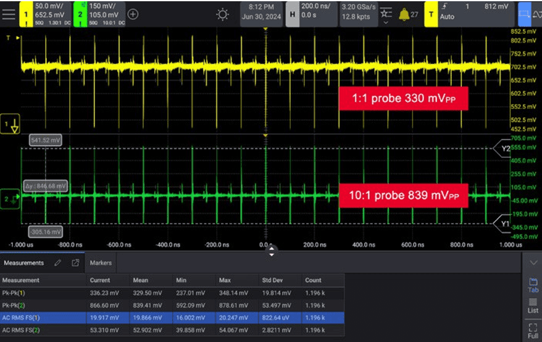Viewport: 542px width, 342px height.
Task: Select the Measurements tab
Action: (x=24, y=263)
